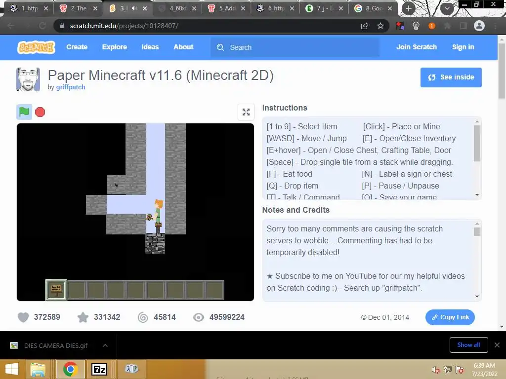Screen dimensions: 506x379
Task: Mute audio icon on the third tab
Action: (134, 8)
